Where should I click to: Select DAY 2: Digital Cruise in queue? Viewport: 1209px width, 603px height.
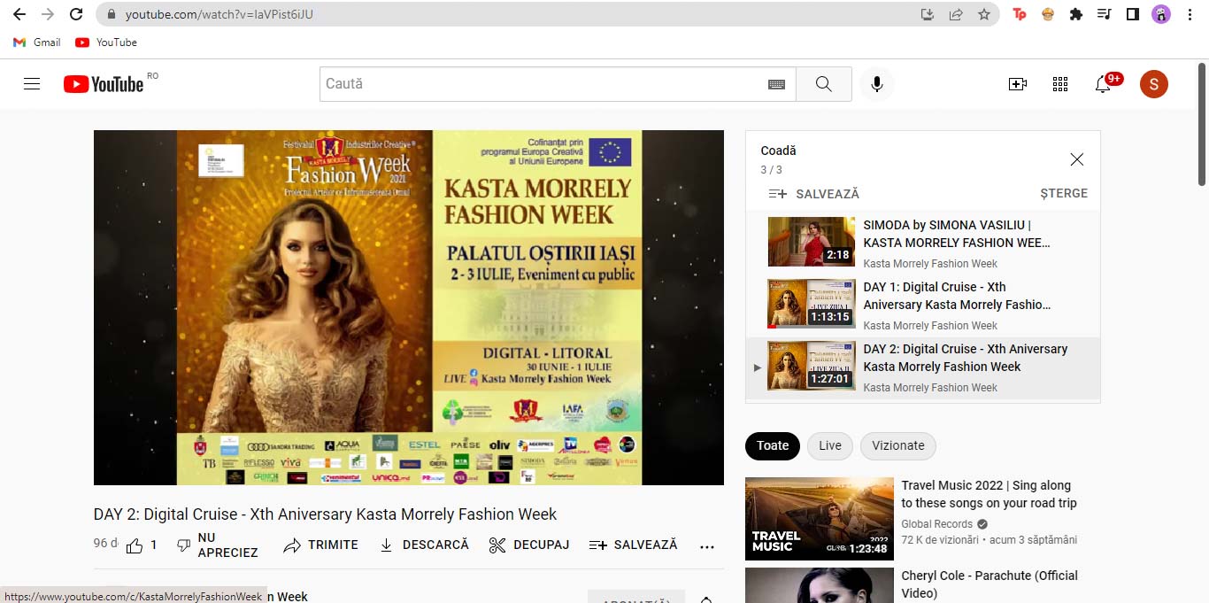coord(923,367)
